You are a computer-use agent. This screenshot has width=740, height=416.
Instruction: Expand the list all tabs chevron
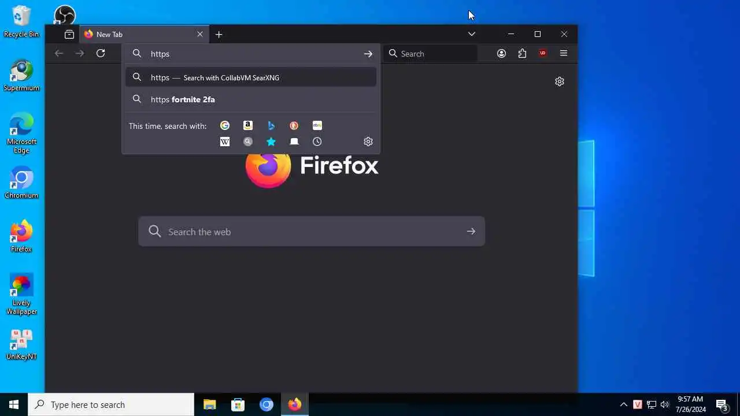472,34
